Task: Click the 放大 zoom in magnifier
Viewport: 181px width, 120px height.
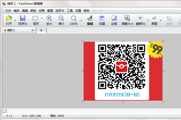Action: pyautogui.click(x=49, y=18)
